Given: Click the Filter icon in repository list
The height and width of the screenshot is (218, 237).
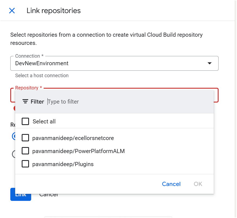Looking at the screenshot, I should pyautogui.click(x=25, y=102).
